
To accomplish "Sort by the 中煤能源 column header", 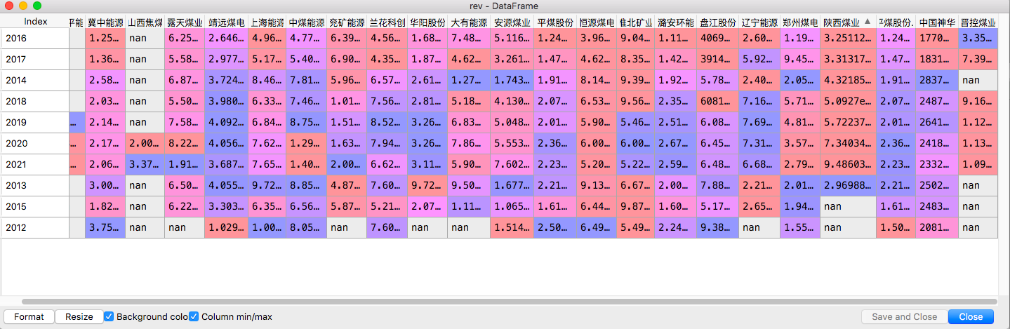I will coord(307,22).
